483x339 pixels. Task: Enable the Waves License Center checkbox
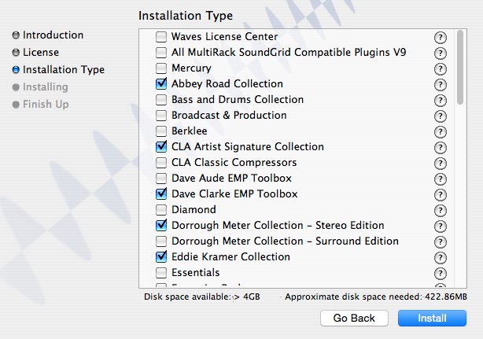pyautogui.click(x=161, y=37)
